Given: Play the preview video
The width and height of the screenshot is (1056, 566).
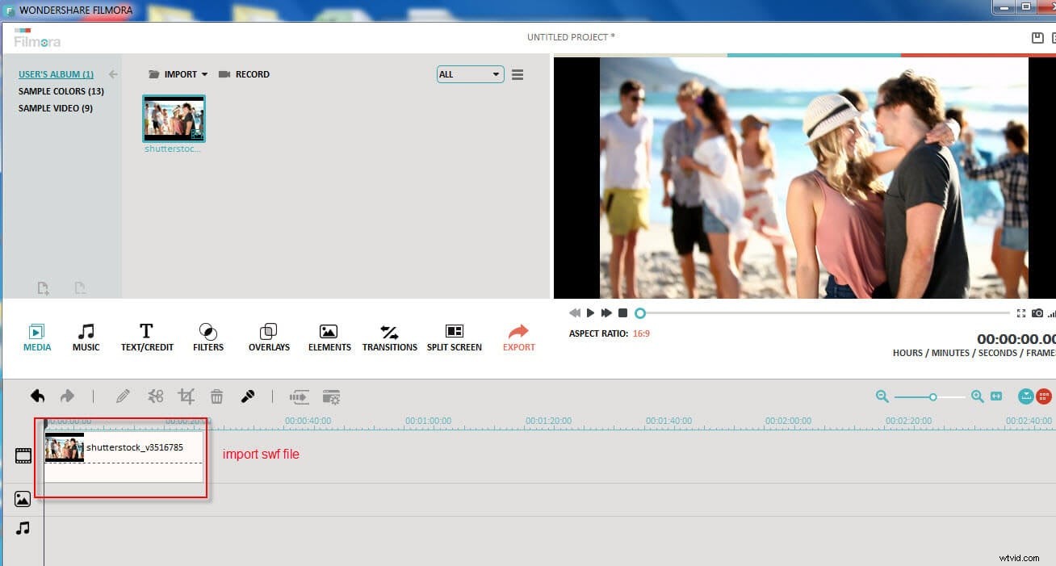Looking at the screenshot, I should [x=590, y=312].
